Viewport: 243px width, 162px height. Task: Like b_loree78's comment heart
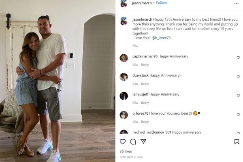239,115
